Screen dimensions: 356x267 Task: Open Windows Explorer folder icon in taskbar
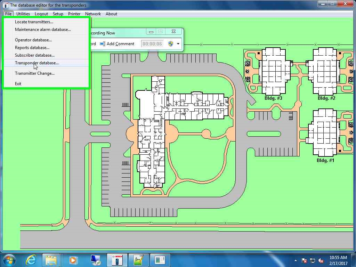[51, 260]
